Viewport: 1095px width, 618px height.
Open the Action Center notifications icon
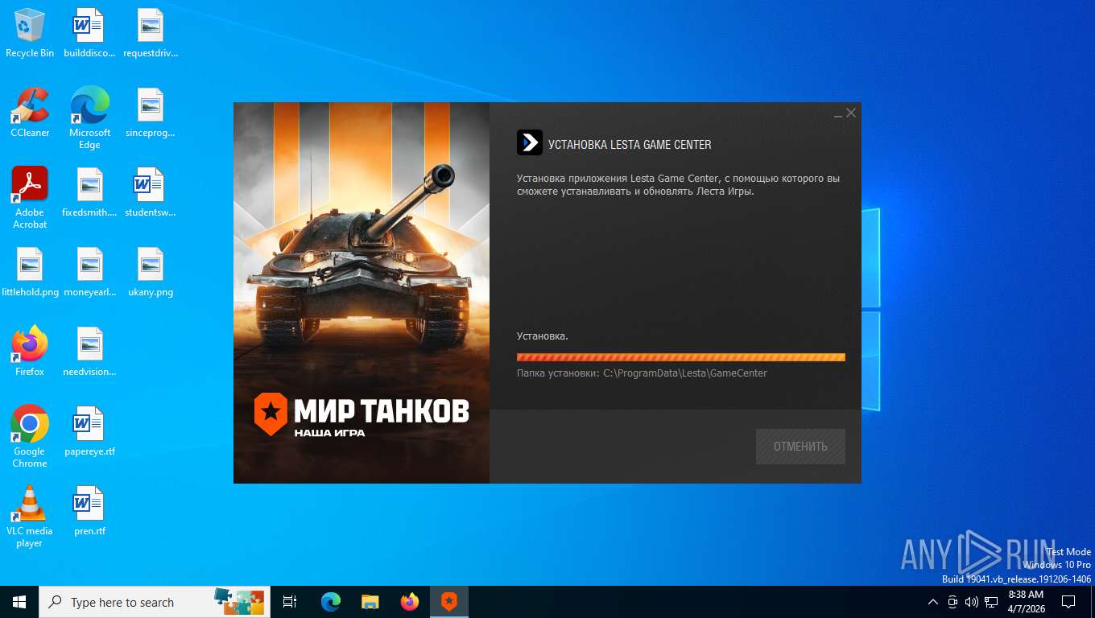point(1068,602)
